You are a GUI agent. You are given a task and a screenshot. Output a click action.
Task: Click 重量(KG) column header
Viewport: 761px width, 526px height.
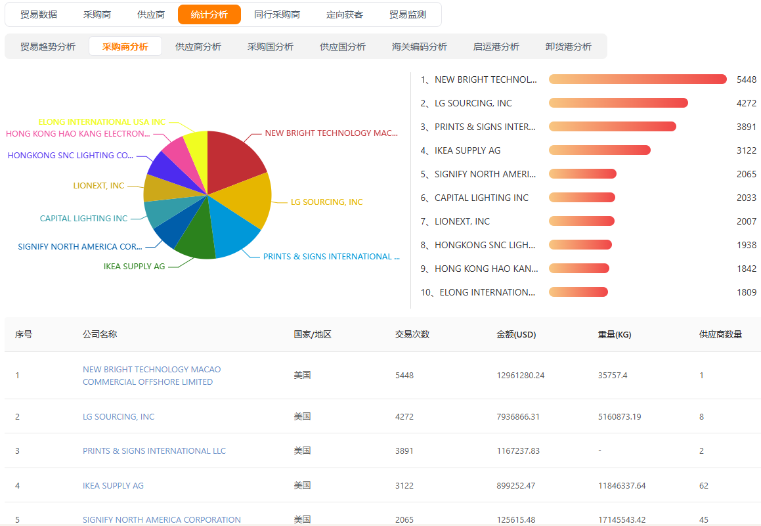click(615, 334)
